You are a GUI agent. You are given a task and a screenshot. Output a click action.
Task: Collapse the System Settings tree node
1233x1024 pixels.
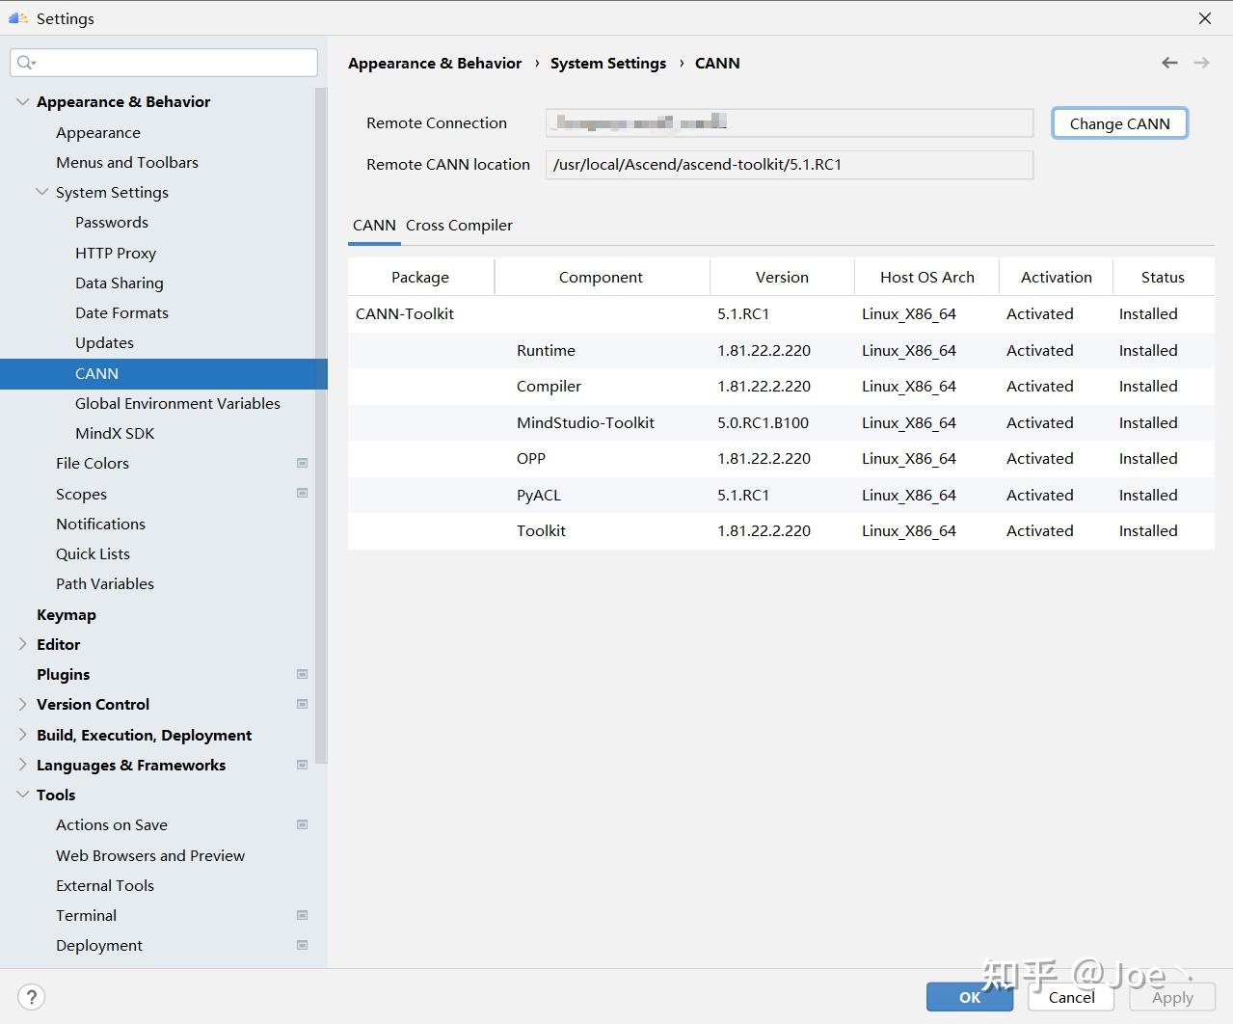[x=42, y=192]
